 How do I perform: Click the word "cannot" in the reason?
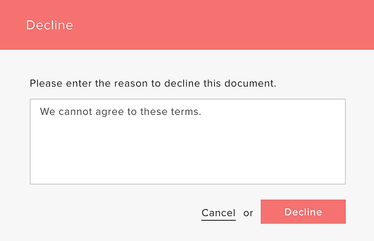click(72, 112)
